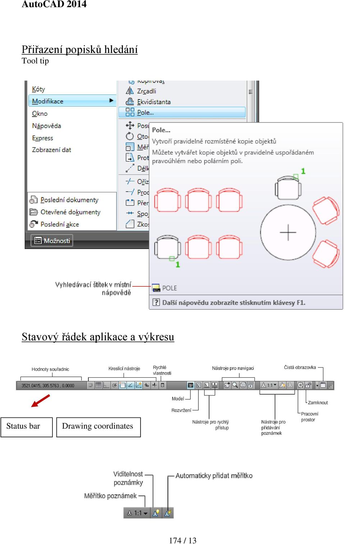Screen dimensions: 345x544
Task: Open Quick View Layouts
Action: pyautogui.click(x=207, y=385)
